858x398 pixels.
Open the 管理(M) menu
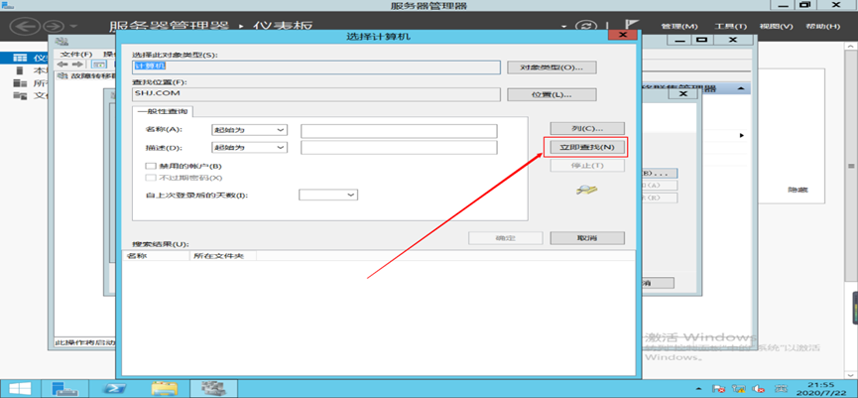(x=679, y=26)
